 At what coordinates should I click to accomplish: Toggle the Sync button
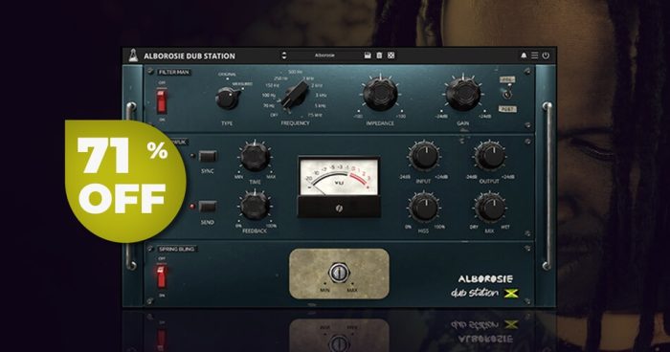point(208,156)
